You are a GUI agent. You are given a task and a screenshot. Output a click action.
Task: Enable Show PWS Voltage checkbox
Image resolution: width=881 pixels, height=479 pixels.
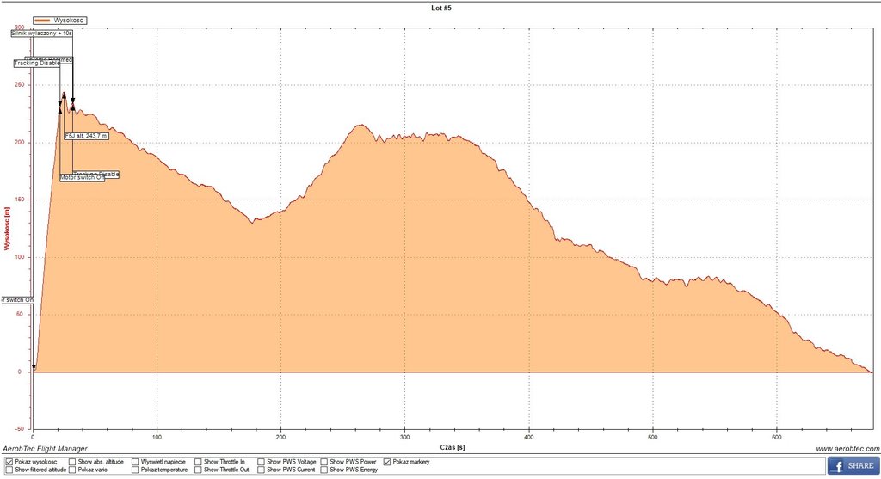[261, 462]
